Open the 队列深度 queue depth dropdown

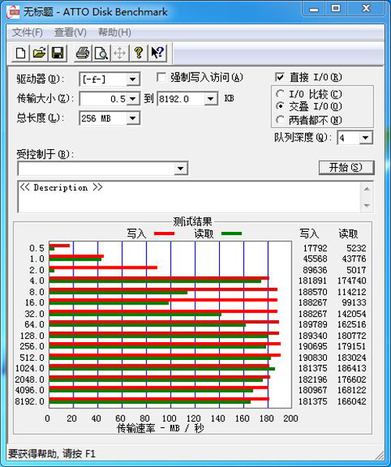(365, 138)
